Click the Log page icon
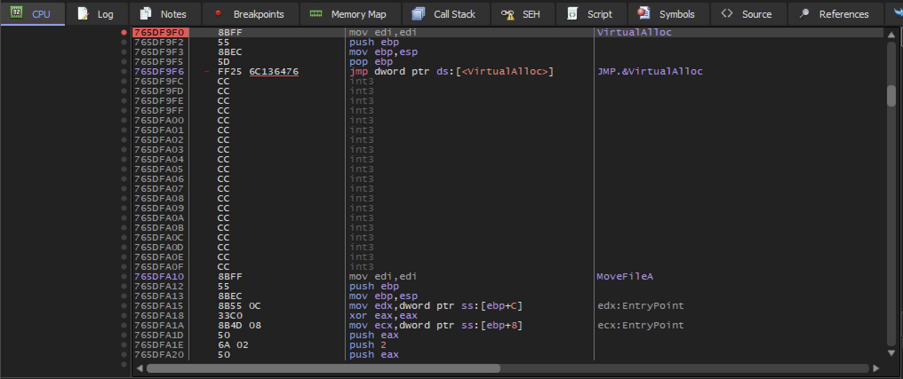Image resolution: width=903 pixels, height=379 pixels. [x=83, y=13]
